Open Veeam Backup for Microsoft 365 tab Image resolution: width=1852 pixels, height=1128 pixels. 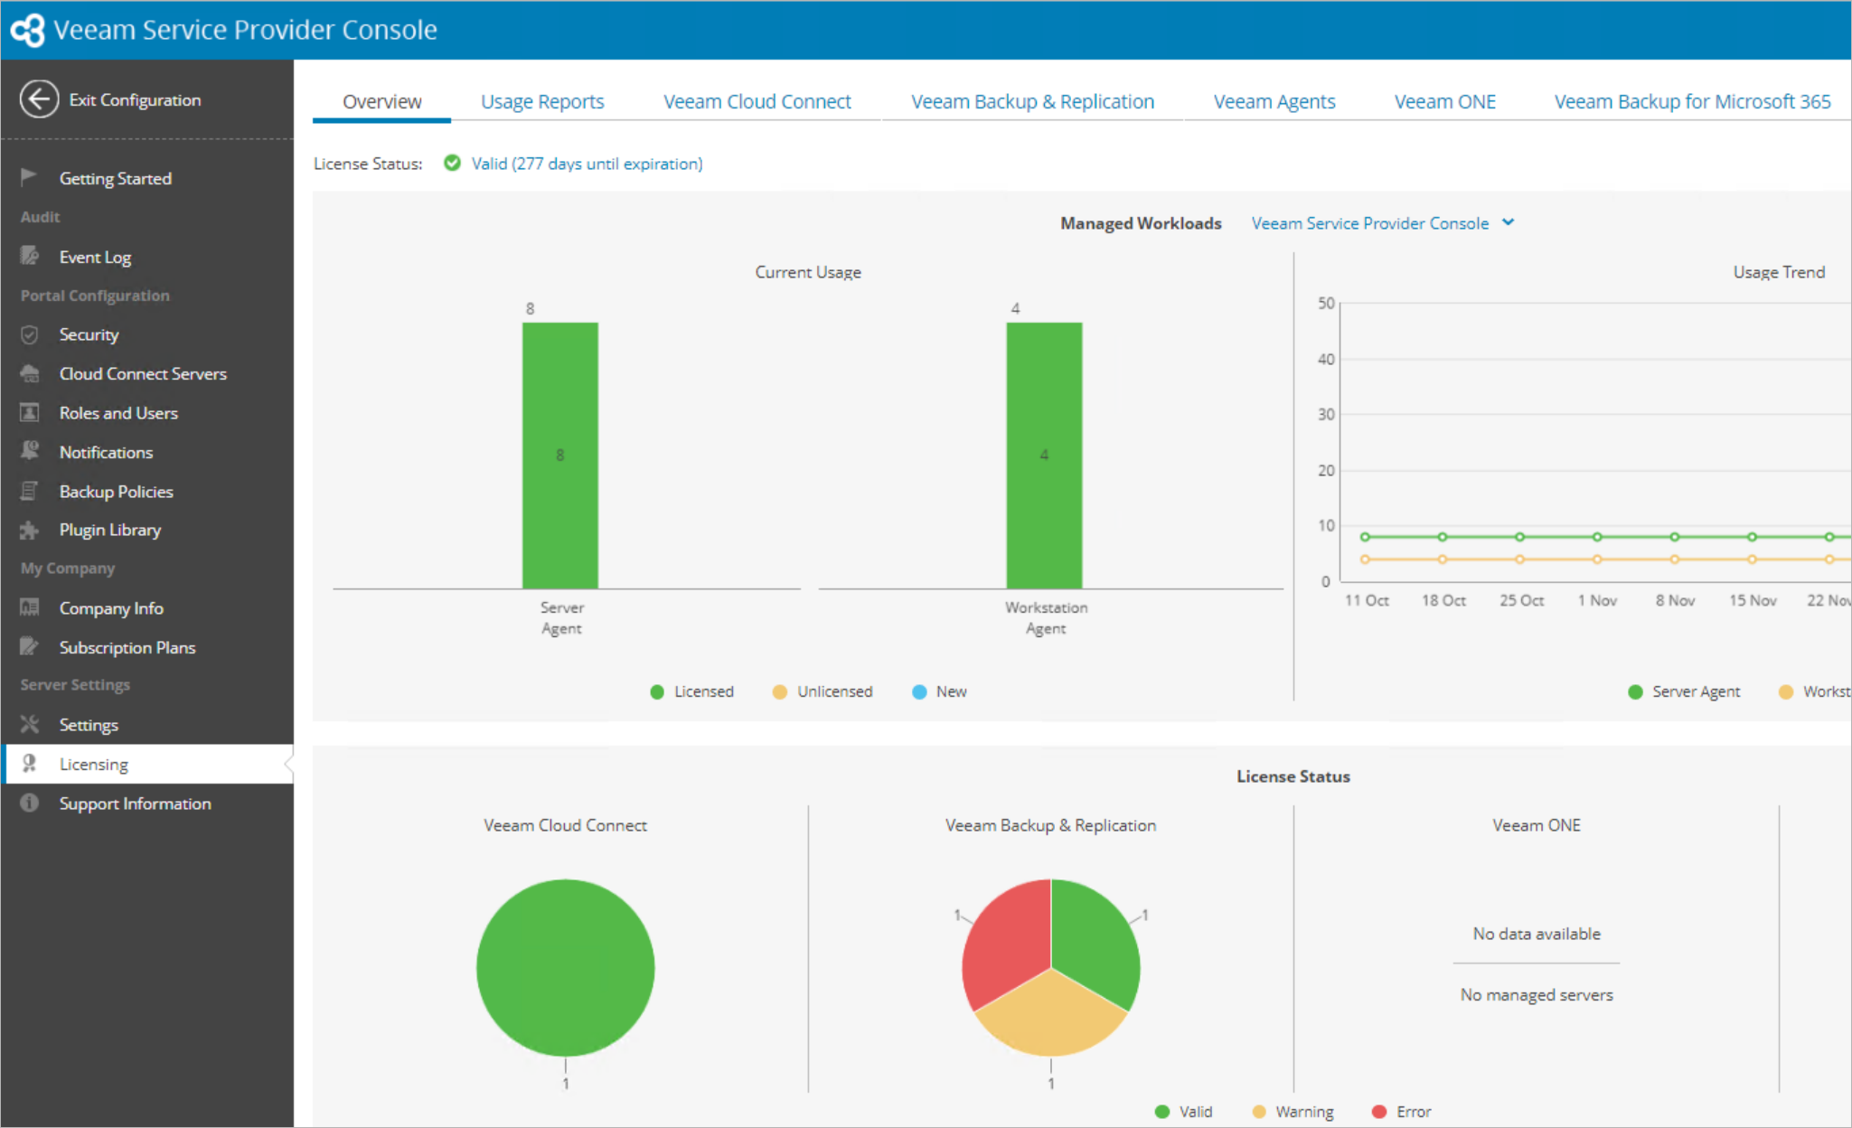[x=1692, y=101]
